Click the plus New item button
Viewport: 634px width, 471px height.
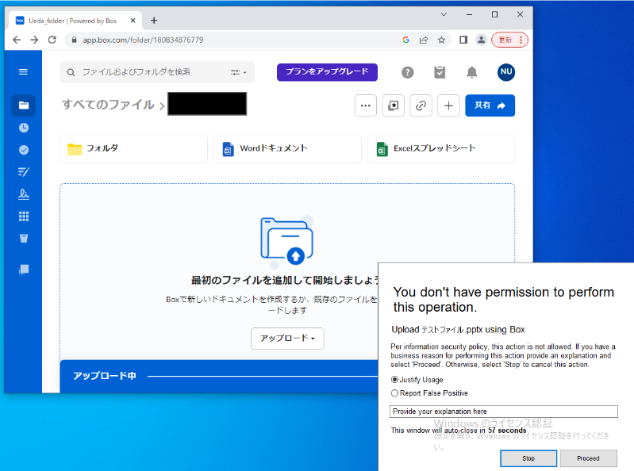pyautogui.click(x=448, y=105)
